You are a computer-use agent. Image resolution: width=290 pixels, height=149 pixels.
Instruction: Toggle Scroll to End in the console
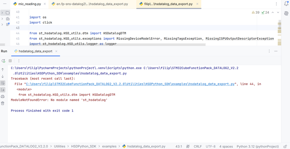(3, 90)
